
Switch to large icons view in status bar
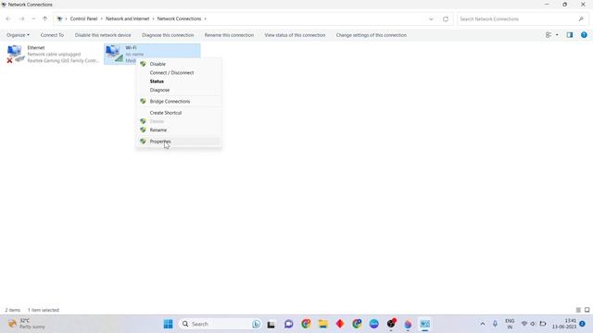[587, 310]
